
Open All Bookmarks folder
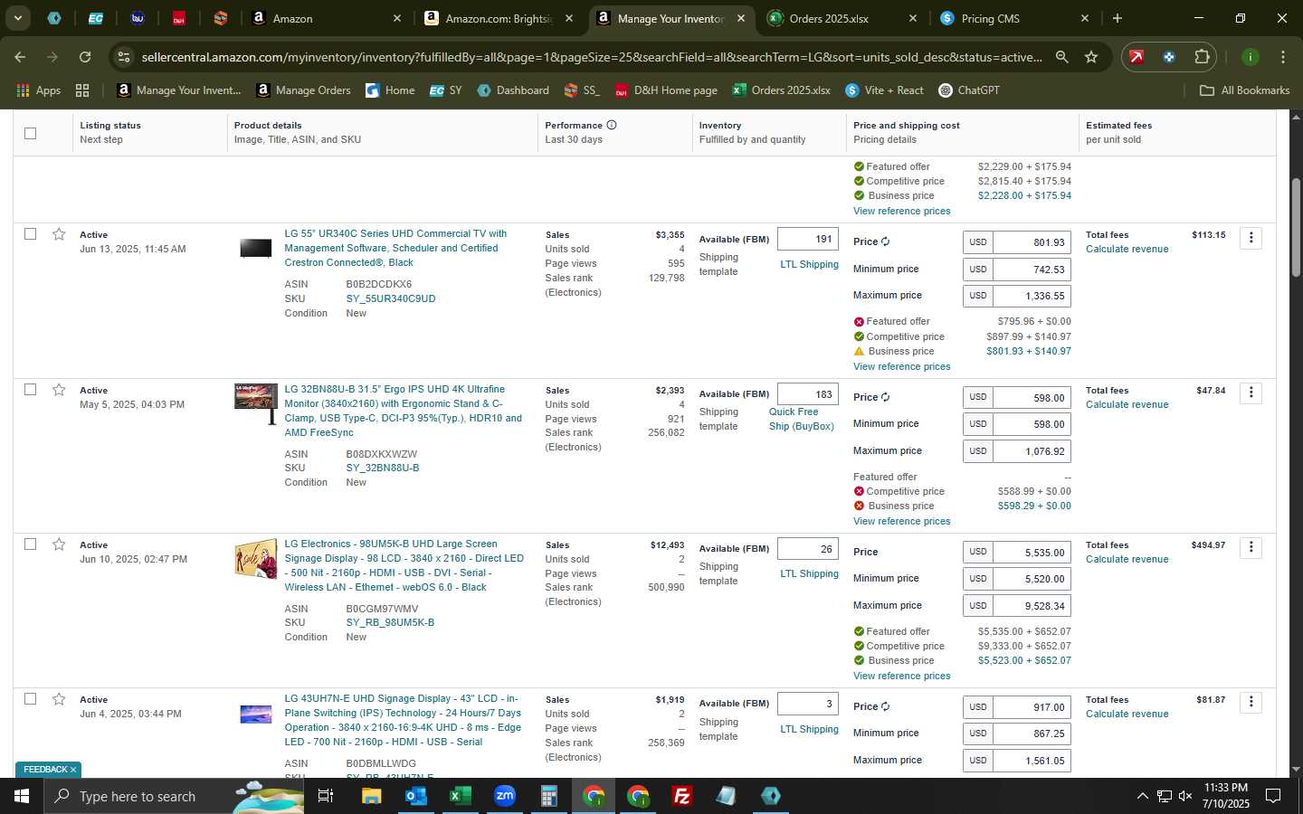click(x=1244, y=90)
